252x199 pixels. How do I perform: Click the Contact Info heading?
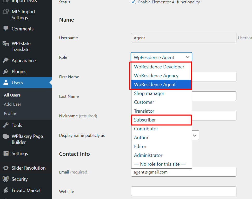(x=74, y=154)
